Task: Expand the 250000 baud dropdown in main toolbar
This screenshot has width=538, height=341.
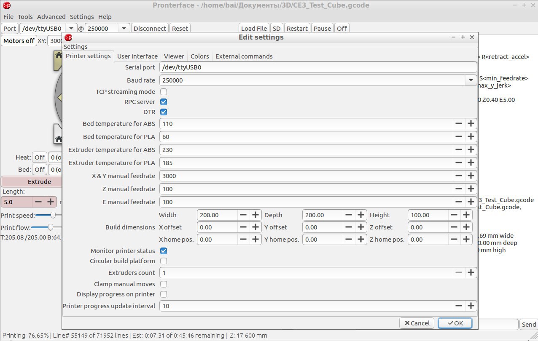Action: (x=124, y=29)
